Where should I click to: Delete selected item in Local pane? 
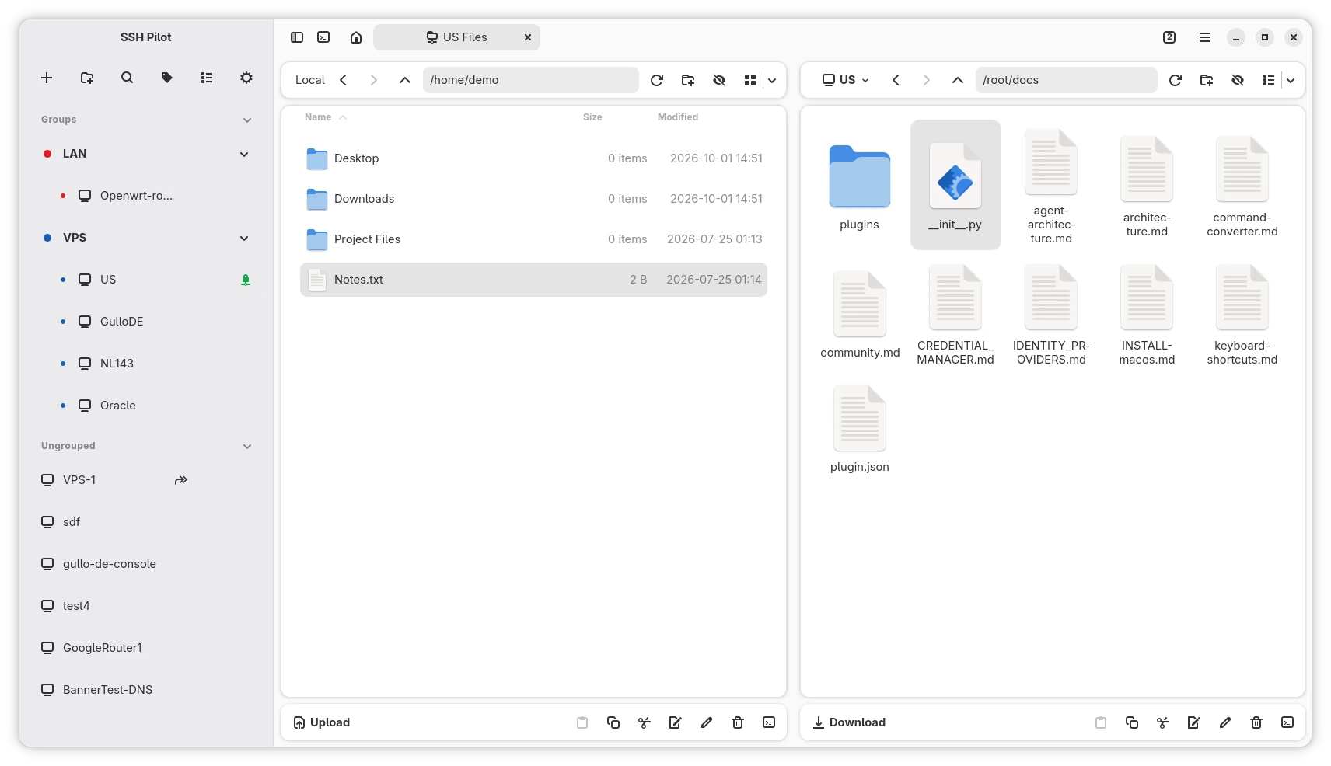738,722
